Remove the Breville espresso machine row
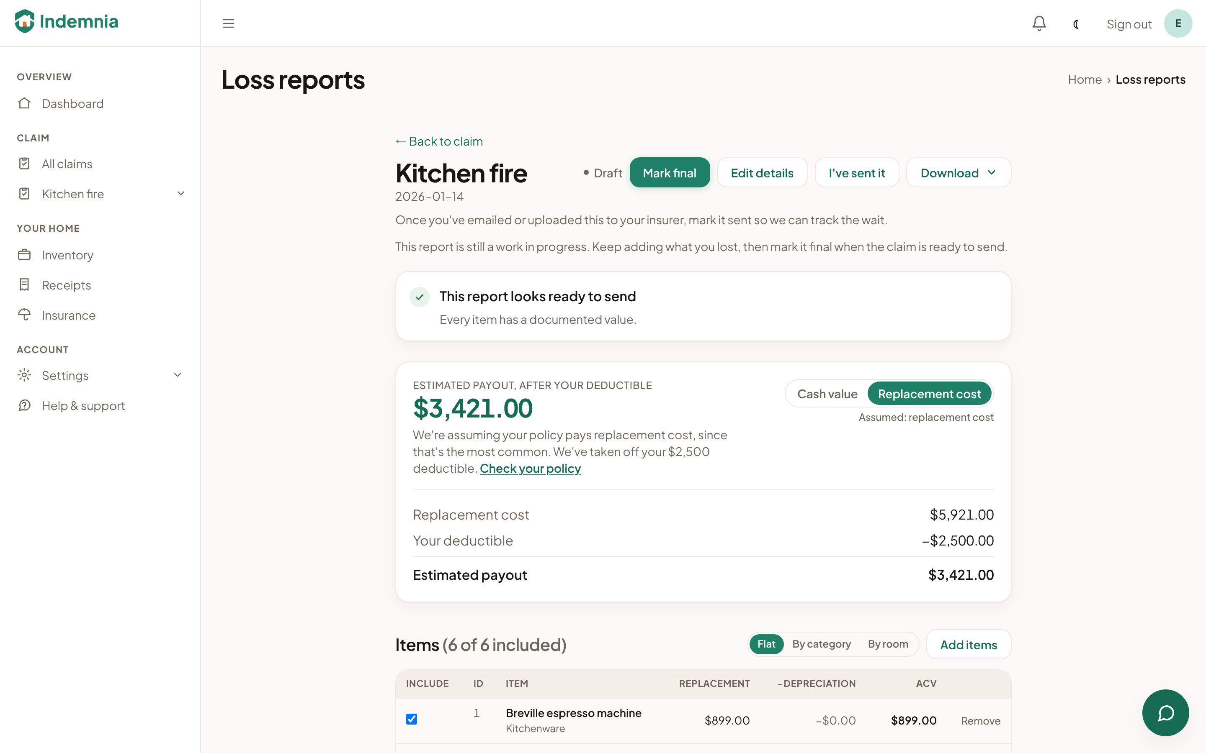Viewport: 1206px width, 753px height. click(x=980, y=721)
